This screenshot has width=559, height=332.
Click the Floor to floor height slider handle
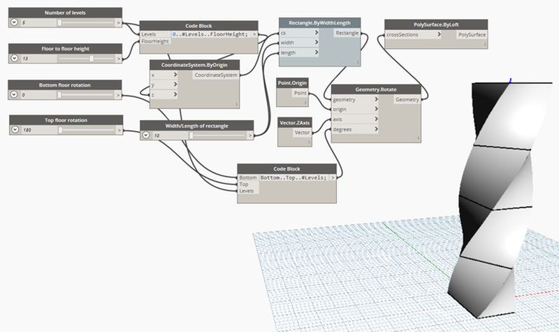(92, 59)
